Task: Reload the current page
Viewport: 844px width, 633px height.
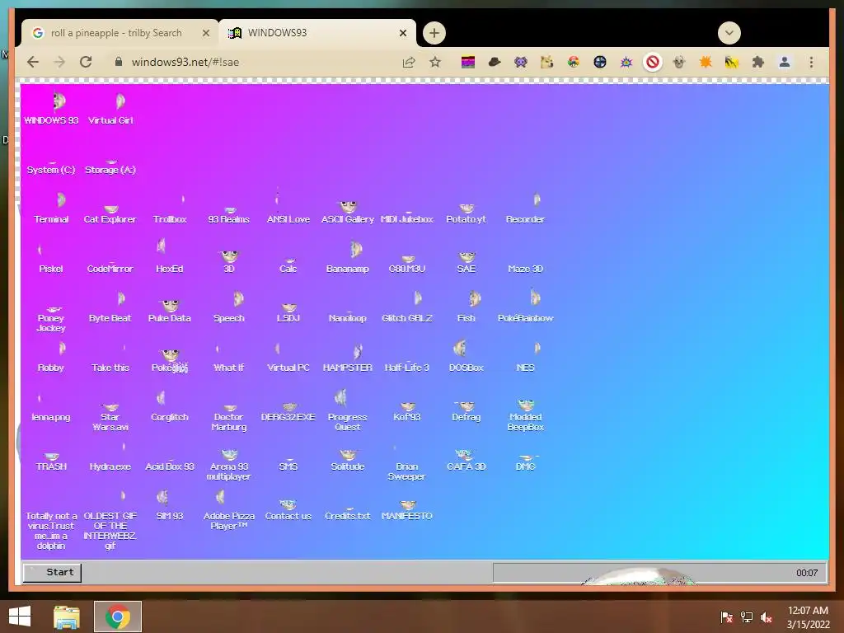Action: pyautogui.click(x=86, y=62)
